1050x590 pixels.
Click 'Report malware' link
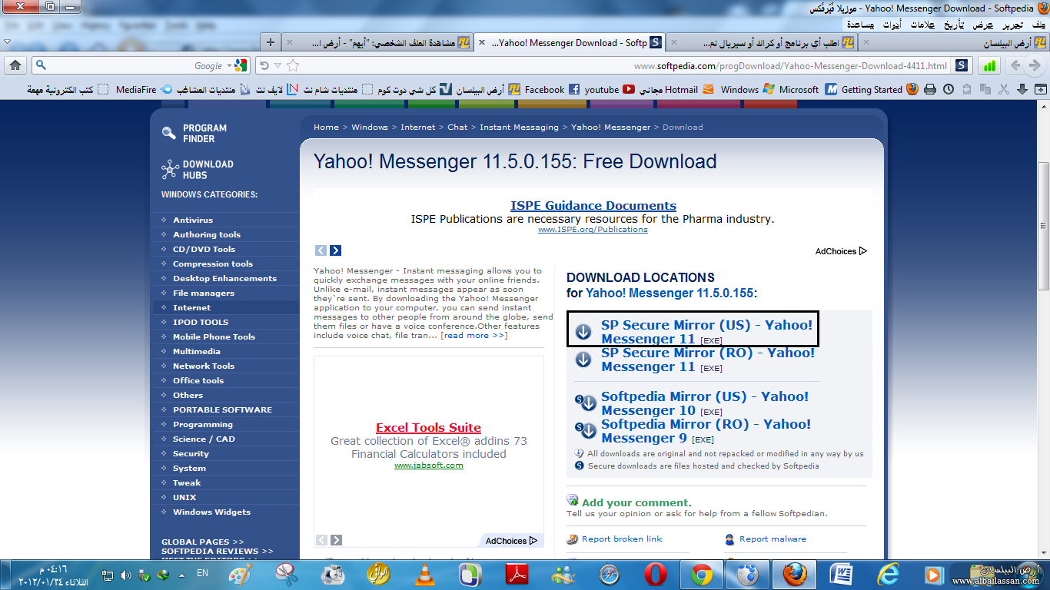pyautogui.click(x=773, y=539)
